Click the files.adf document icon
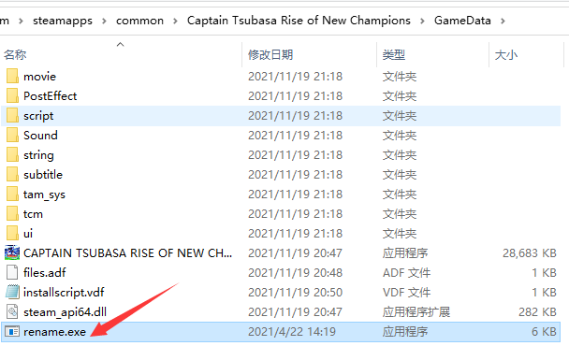This screenshot has height=346, width=569. (x=12, y=272)
